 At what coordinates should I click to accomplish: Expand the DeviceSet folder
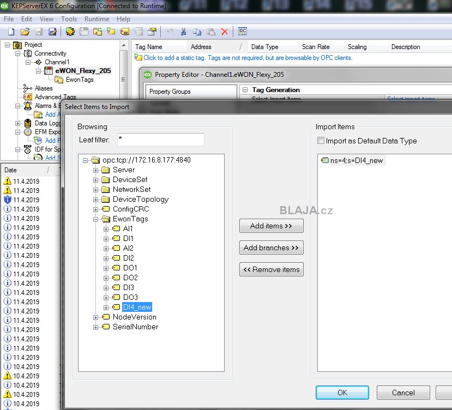coord(96,180)
